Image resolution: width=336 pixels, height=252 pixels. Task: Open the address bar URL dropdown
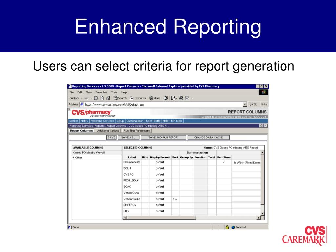pyautogui.click(x=245, y=104)
